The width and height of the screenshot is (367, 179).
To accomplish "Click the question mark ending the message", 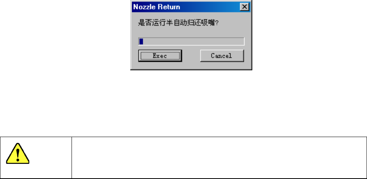I will [217, 23].
